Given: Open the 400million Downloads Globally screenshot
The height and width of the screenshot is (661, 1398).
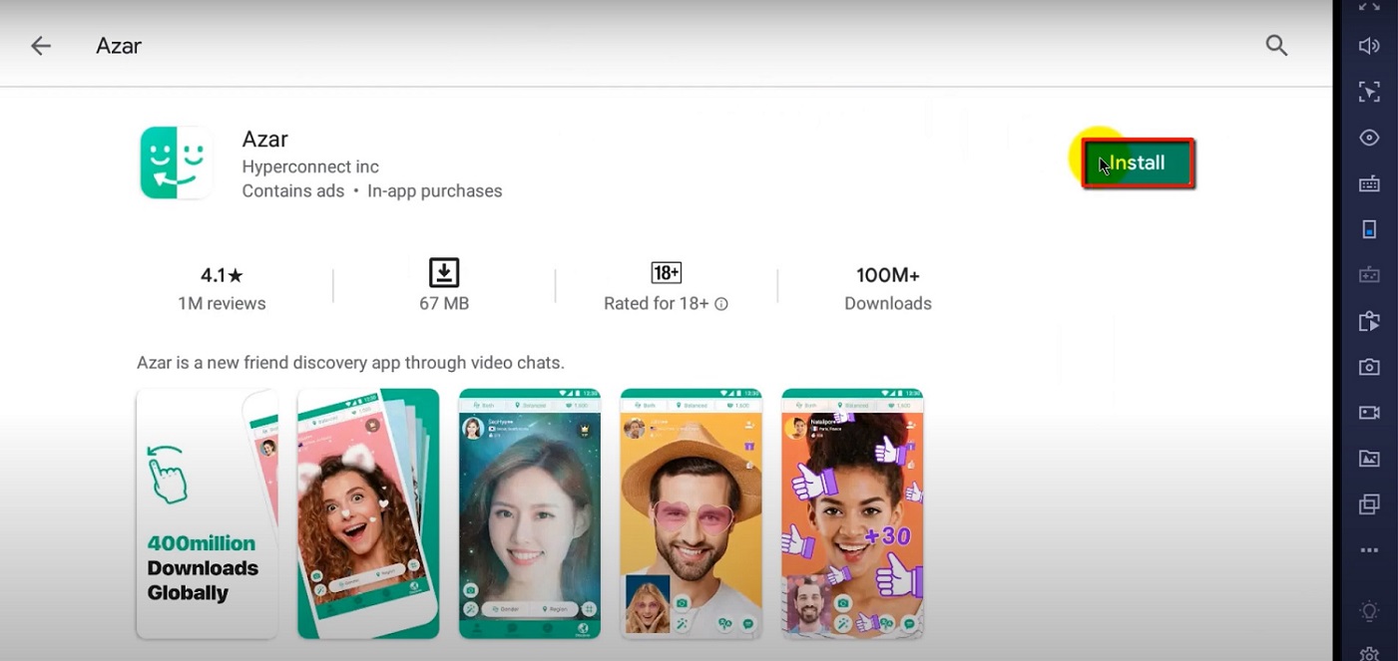Looking at the screenshot, I should coord(208,513).
